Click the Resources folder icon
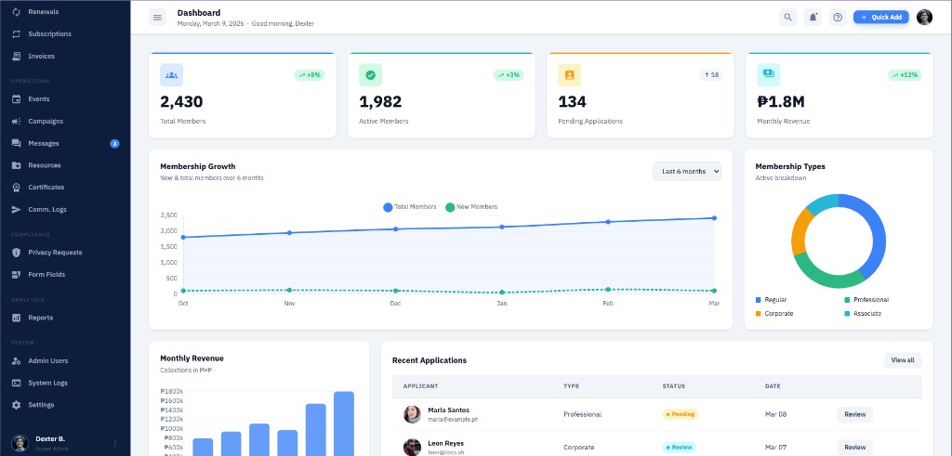 (17, 165)
